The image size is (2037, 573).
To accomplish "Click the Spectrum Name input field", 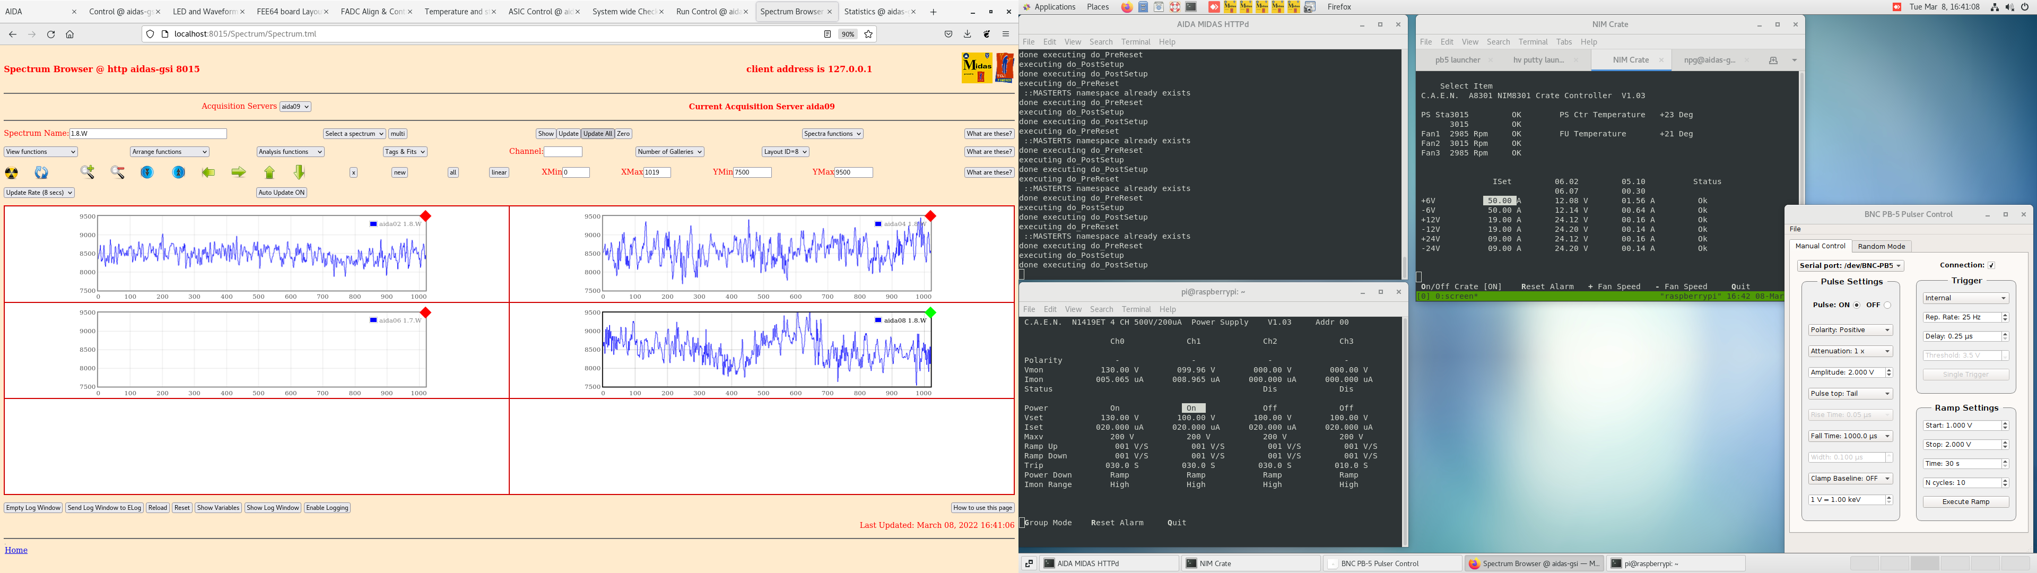I will (148, 134).
